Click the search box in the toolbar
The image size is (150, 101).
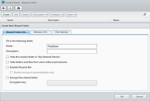[147, 15]
